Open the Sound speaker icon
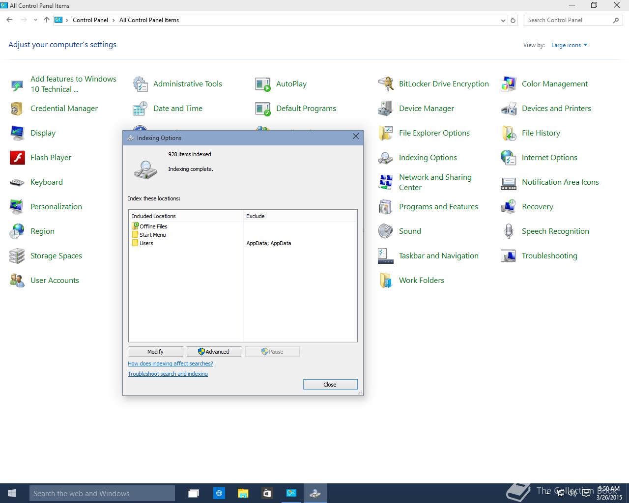Image resolution: width=629 pixels, height=503 pixels. coord(386,231)
